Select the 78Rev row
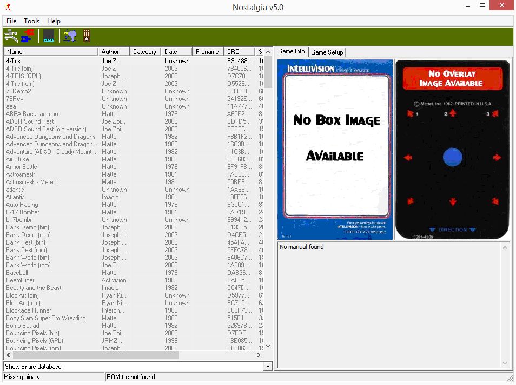Screen dimensions: 516x385 [x=134, y=99]
